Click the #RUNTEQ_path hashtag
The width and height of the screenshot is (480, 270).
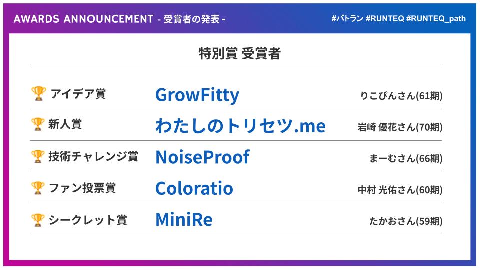click(436, 19)
